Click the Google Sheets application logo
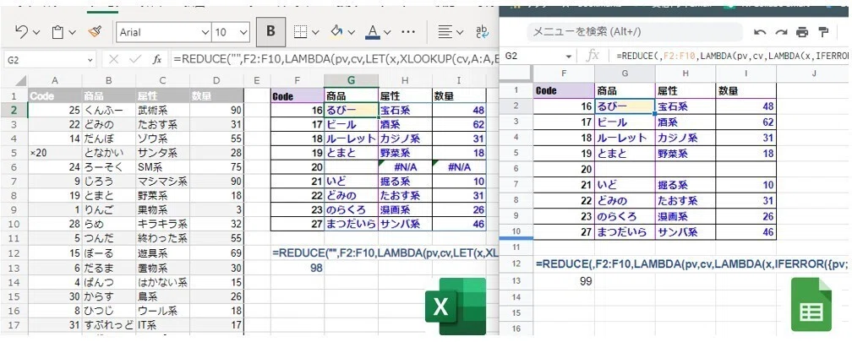Viewport: 852px width, 342px height. (811, 304)
